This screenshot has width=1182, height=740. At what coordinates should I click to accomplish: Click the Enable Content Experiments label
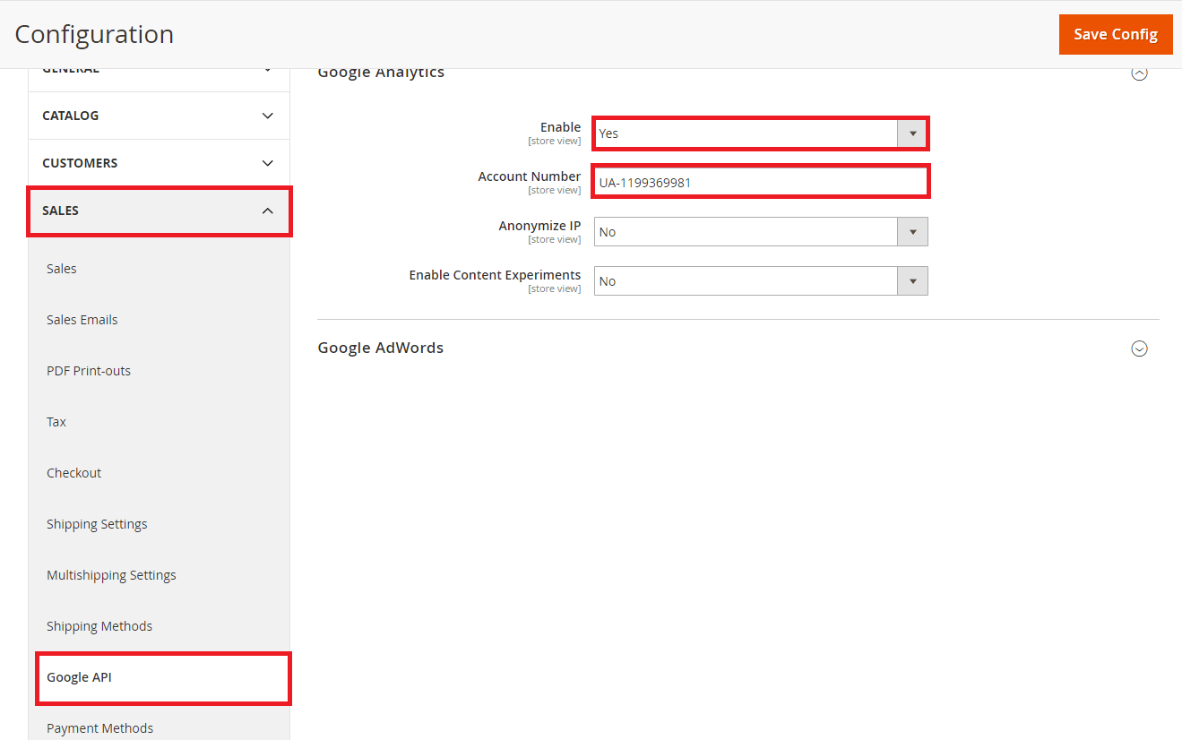click(495, 275)
